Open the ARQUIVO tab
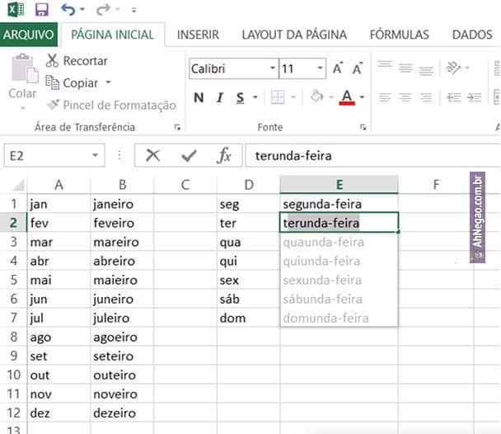The height and width of the screenshot is (434, 501). click(29, 35)
